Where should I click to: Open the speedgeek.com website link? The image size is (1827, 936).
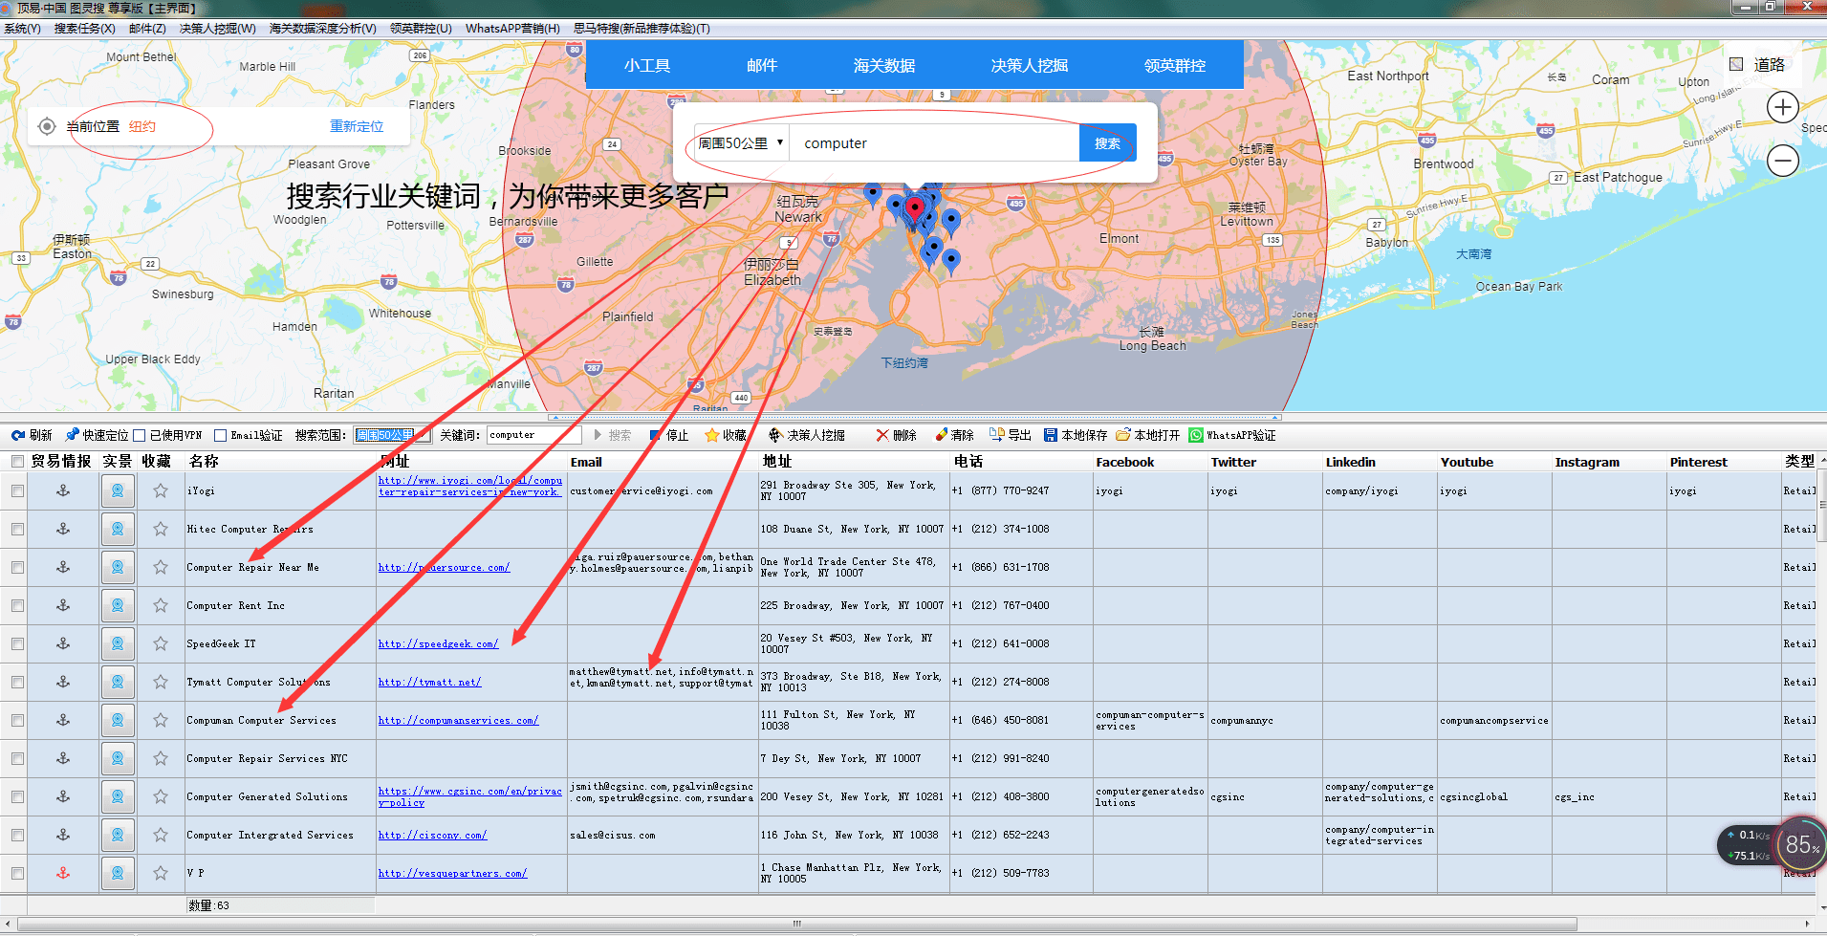pos(438,643)
